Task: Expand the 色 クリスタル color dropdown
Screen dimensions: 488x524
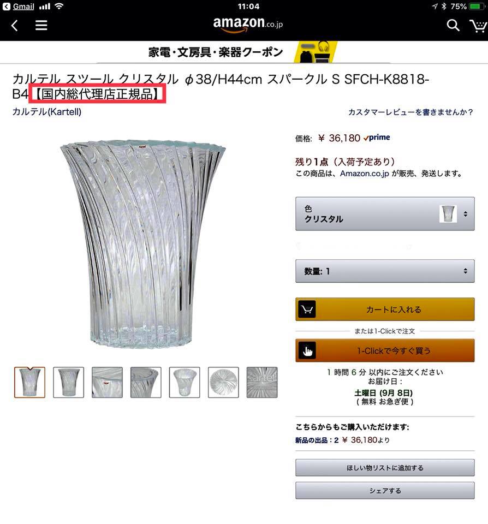Action: tap(385, 213)
